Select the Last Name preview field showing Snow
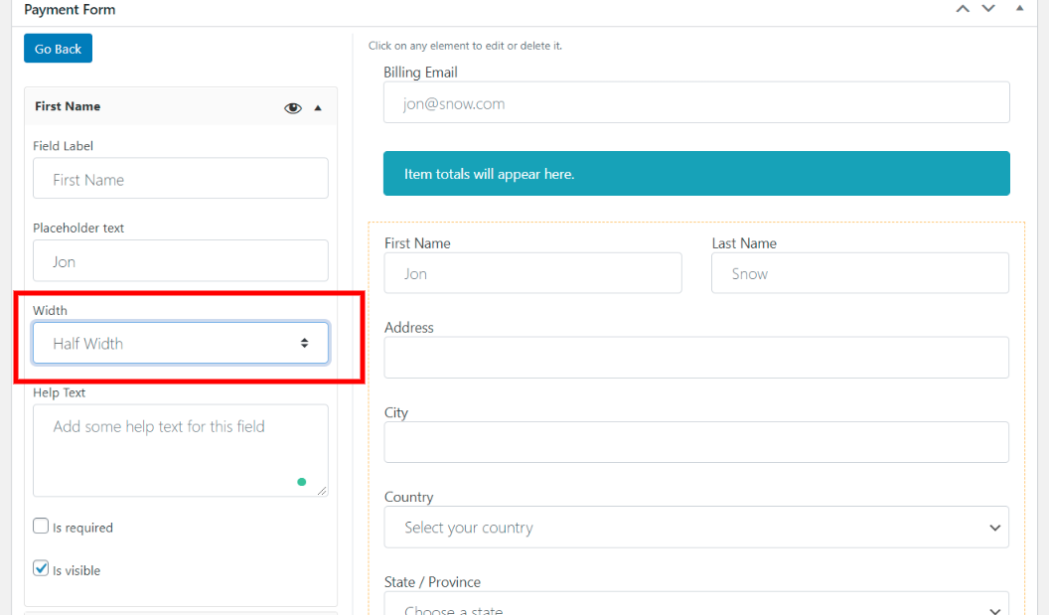Image resolution: width=1049 pixels, height=615 pixels. tap(859, 273)
